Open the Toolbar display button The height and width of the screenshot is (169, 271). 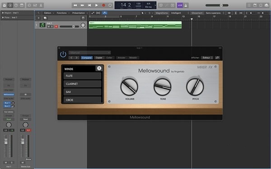[x=22, y=5]
